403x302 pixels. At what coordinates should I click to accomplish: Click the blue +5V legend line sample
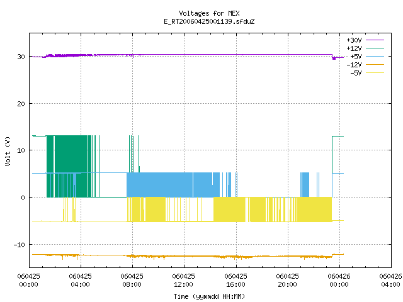(x=375, y=56)
